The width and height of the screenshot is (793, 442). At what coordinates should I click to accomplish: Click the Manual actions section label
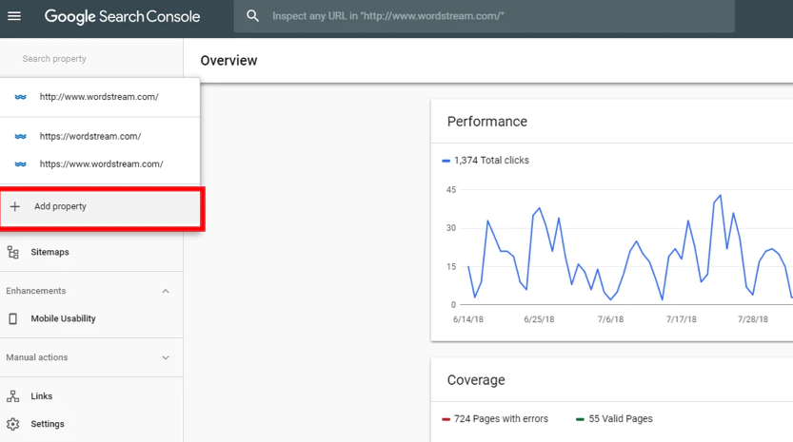37,357
